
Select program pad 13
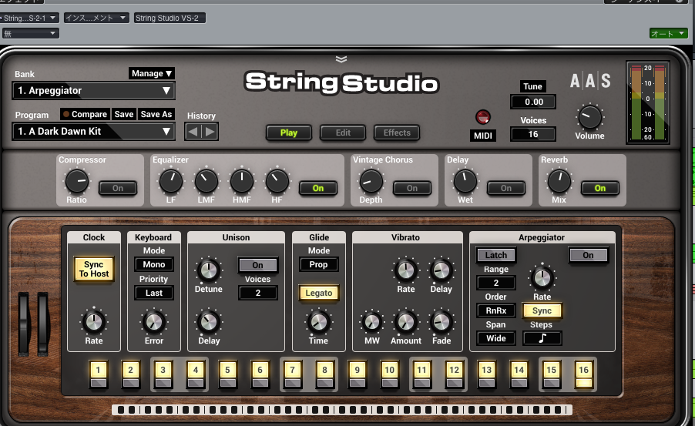pos(487,375)
